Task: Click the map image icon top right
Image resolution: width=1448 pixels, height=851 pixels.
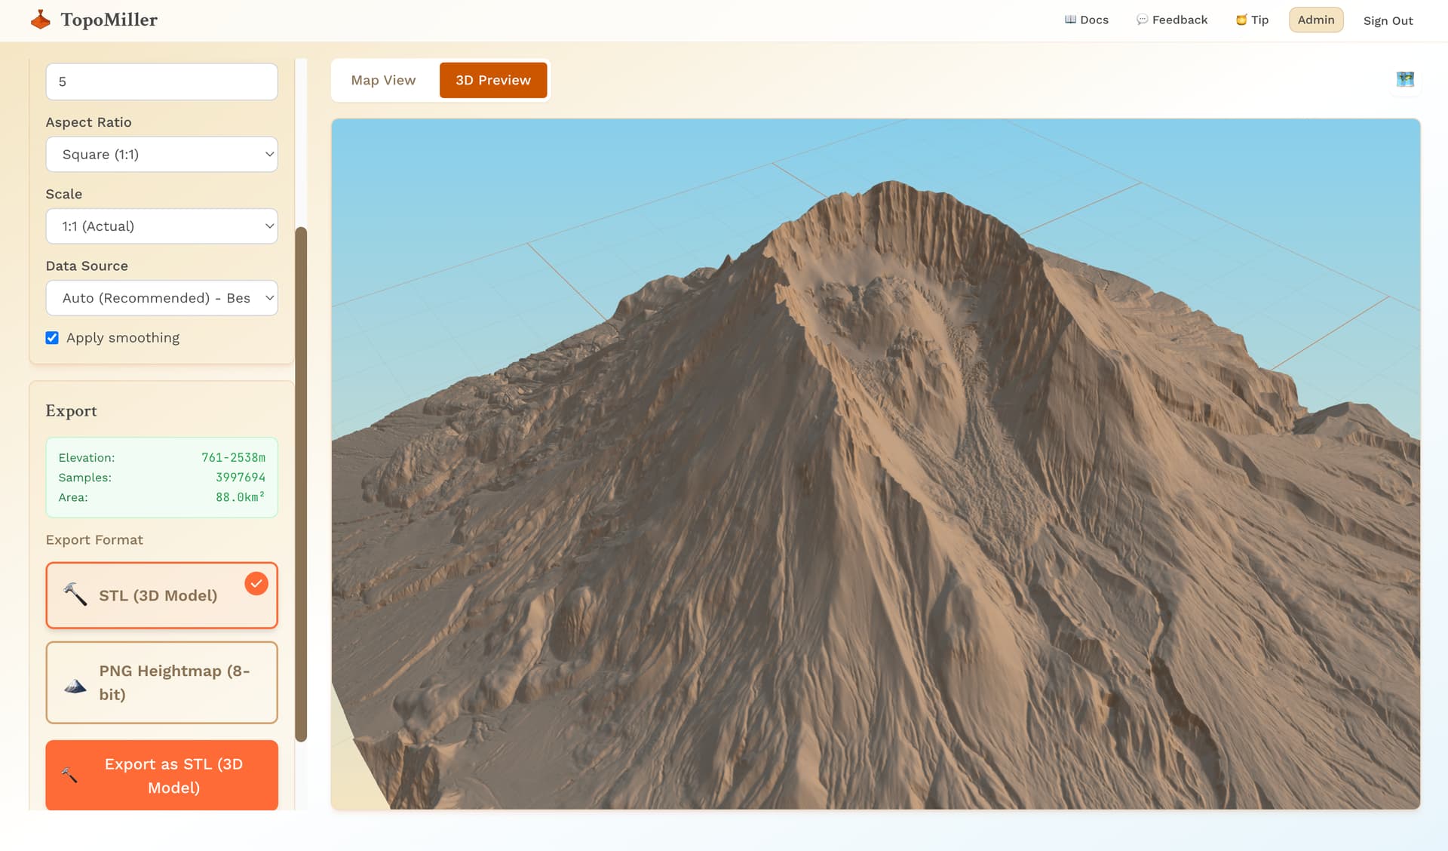Action: coord(1405,79)
